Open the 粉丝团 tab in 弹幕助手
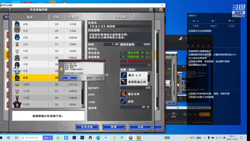The image size is (250, 141). (232, 26)
